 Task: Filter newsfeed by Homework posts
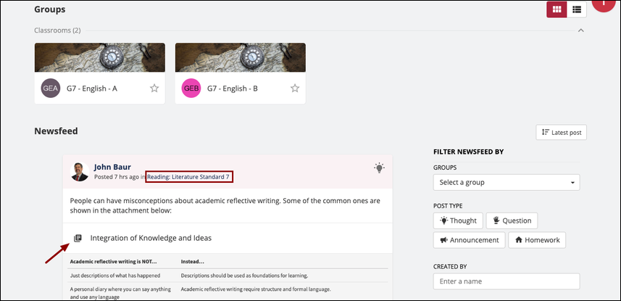[537, 240]
